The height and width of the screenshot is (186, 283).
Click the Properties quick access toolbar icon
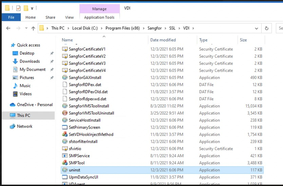point(18,8)
